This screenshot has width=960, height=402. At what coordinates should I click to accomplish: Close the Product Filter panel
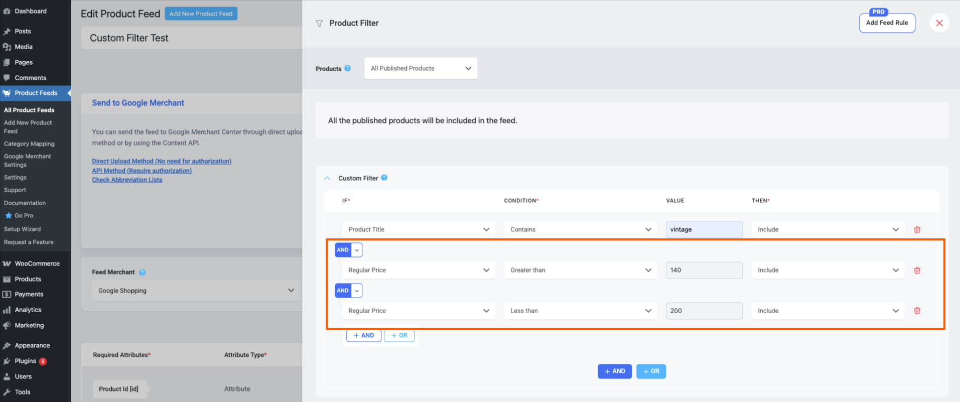pos(939,23)
